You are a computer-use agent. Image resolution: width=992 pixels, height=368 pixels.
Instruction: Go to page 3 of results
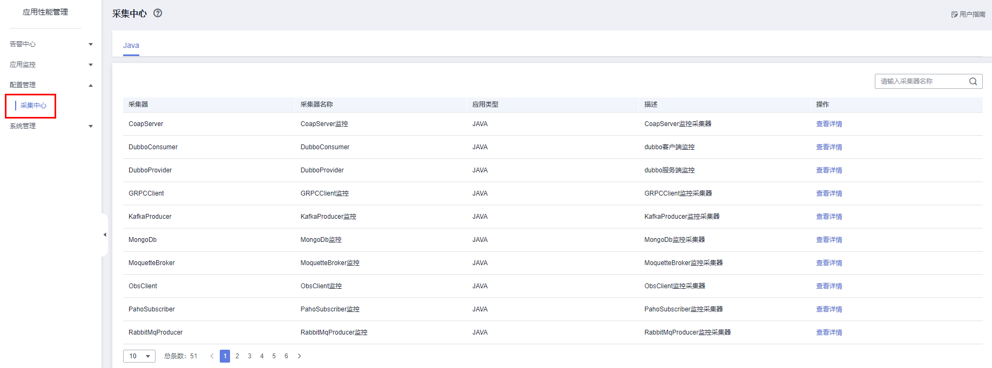(249, 356)
